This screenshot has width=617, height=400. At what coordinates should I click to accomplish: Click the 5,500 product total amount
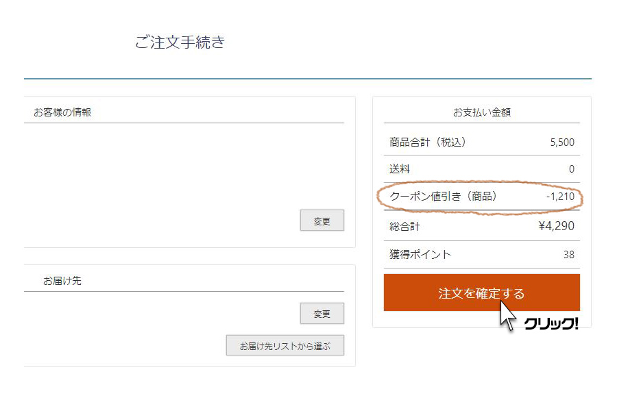click(562, 142)
